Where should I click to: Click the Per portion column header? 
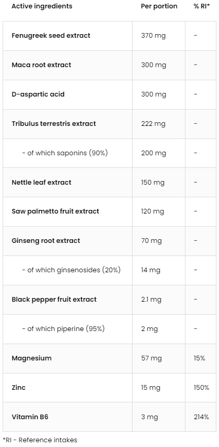coord(159,6)
